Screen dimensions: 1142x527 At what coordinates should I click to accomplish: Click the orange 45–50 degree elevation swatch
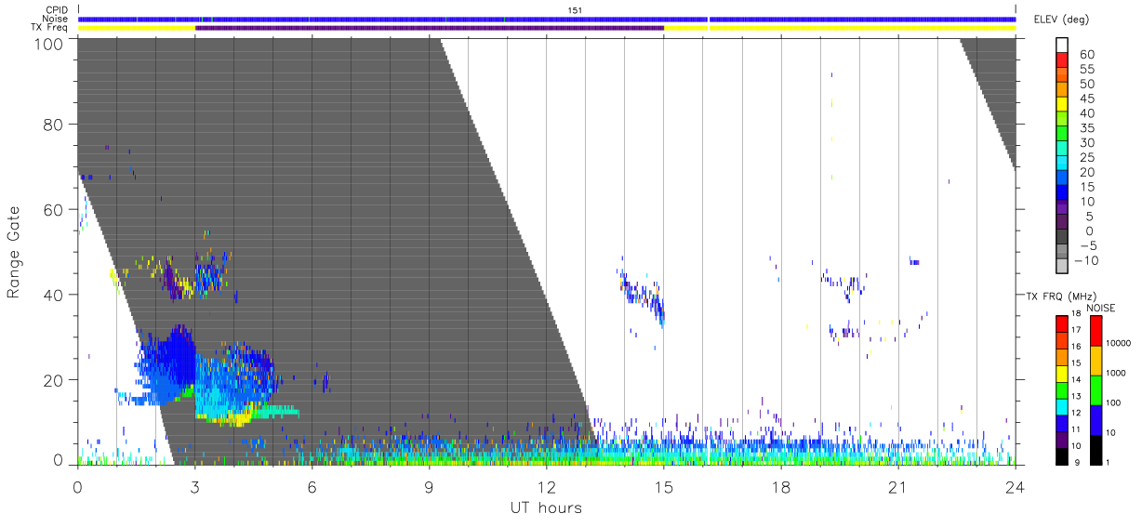(x=1062, y=91)
